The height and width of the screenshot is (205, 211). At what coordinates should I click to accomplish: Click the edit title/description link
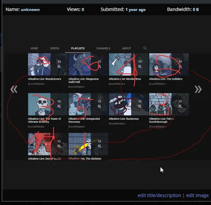click(x=159, y=196)
